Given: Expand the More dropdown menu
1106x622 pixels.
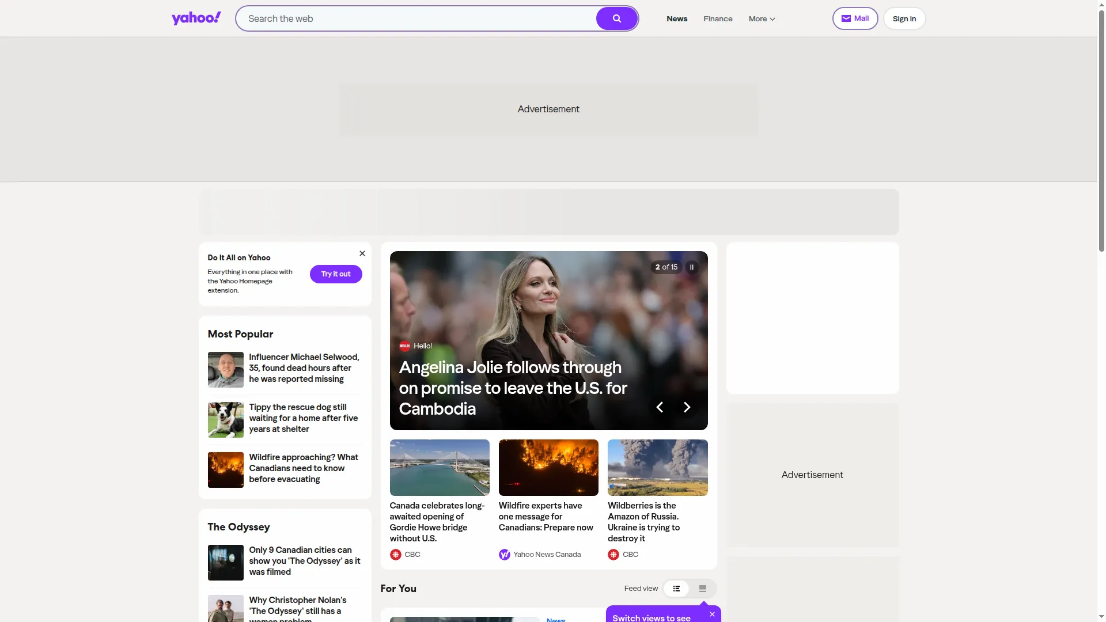Looking at the screenshot, I should click(x=762, y=18).
